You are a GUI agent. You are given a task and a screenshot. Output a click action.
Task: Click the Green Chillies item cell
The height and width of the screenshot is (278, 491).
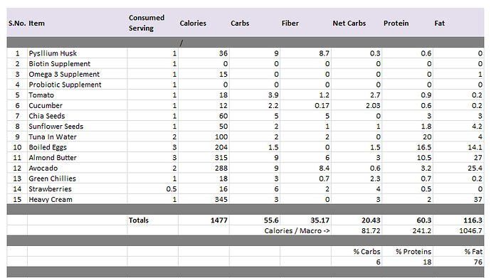coord(77,178)
